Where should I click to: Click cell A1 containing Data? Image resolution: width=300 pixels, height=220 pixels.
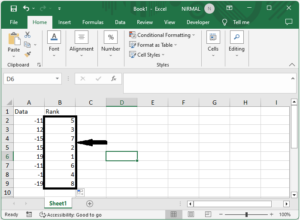coord(29,112)
